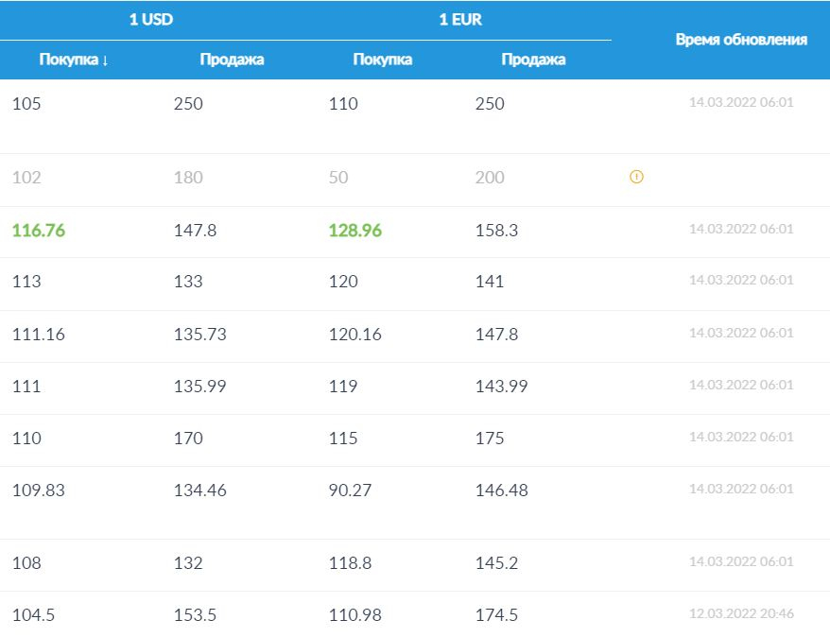Select the 153.5 USD sell value
830x637 pixels.
pyautogui.click(x=196, y=615)
